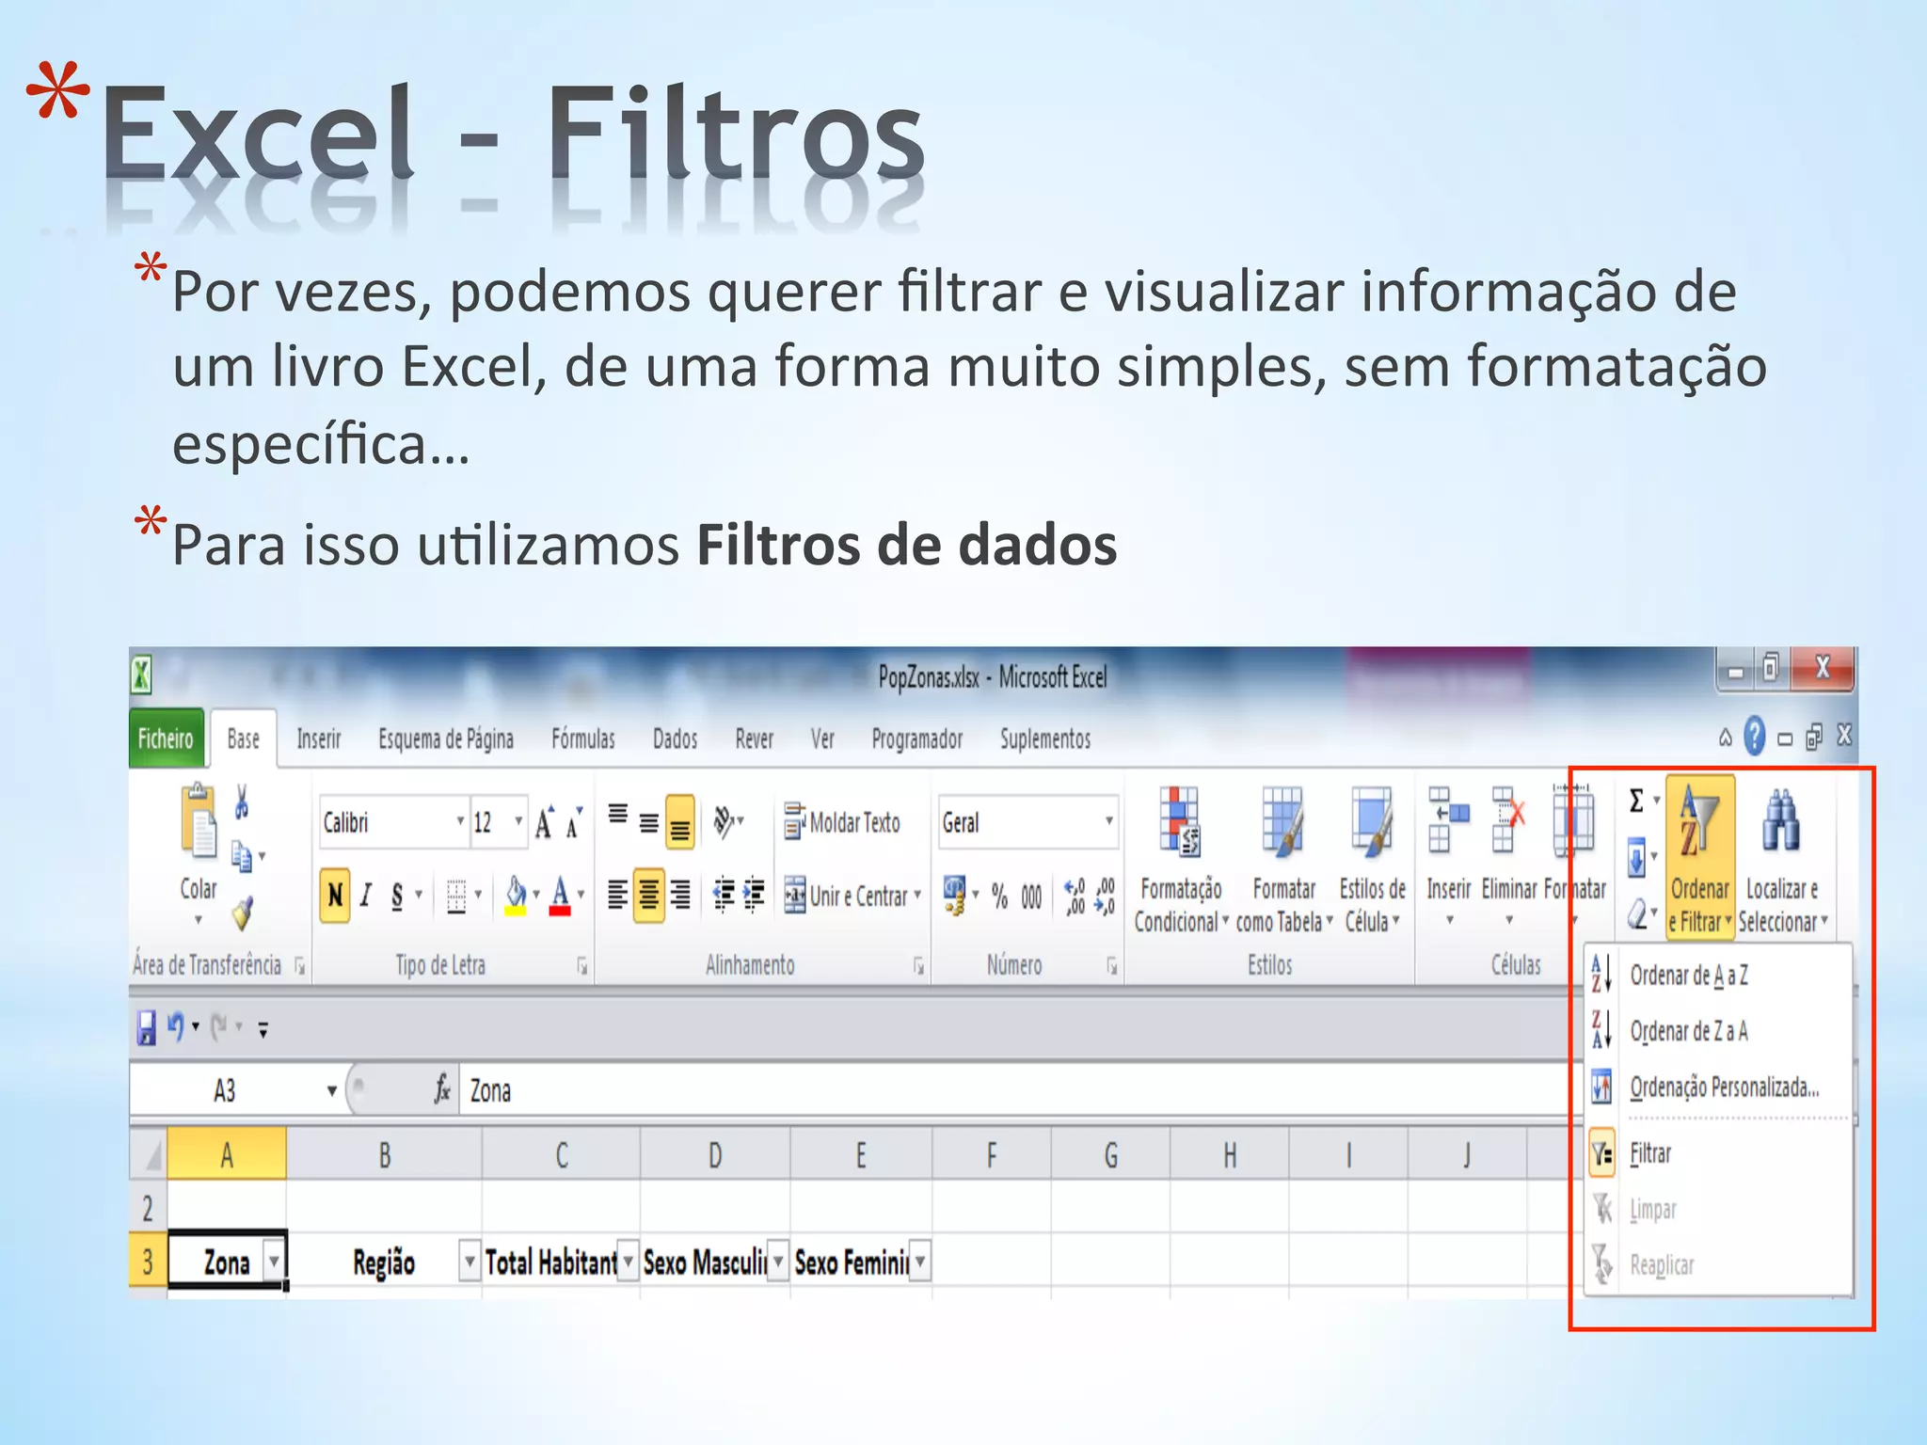Click the AutoSum sigma icon

1636,801
